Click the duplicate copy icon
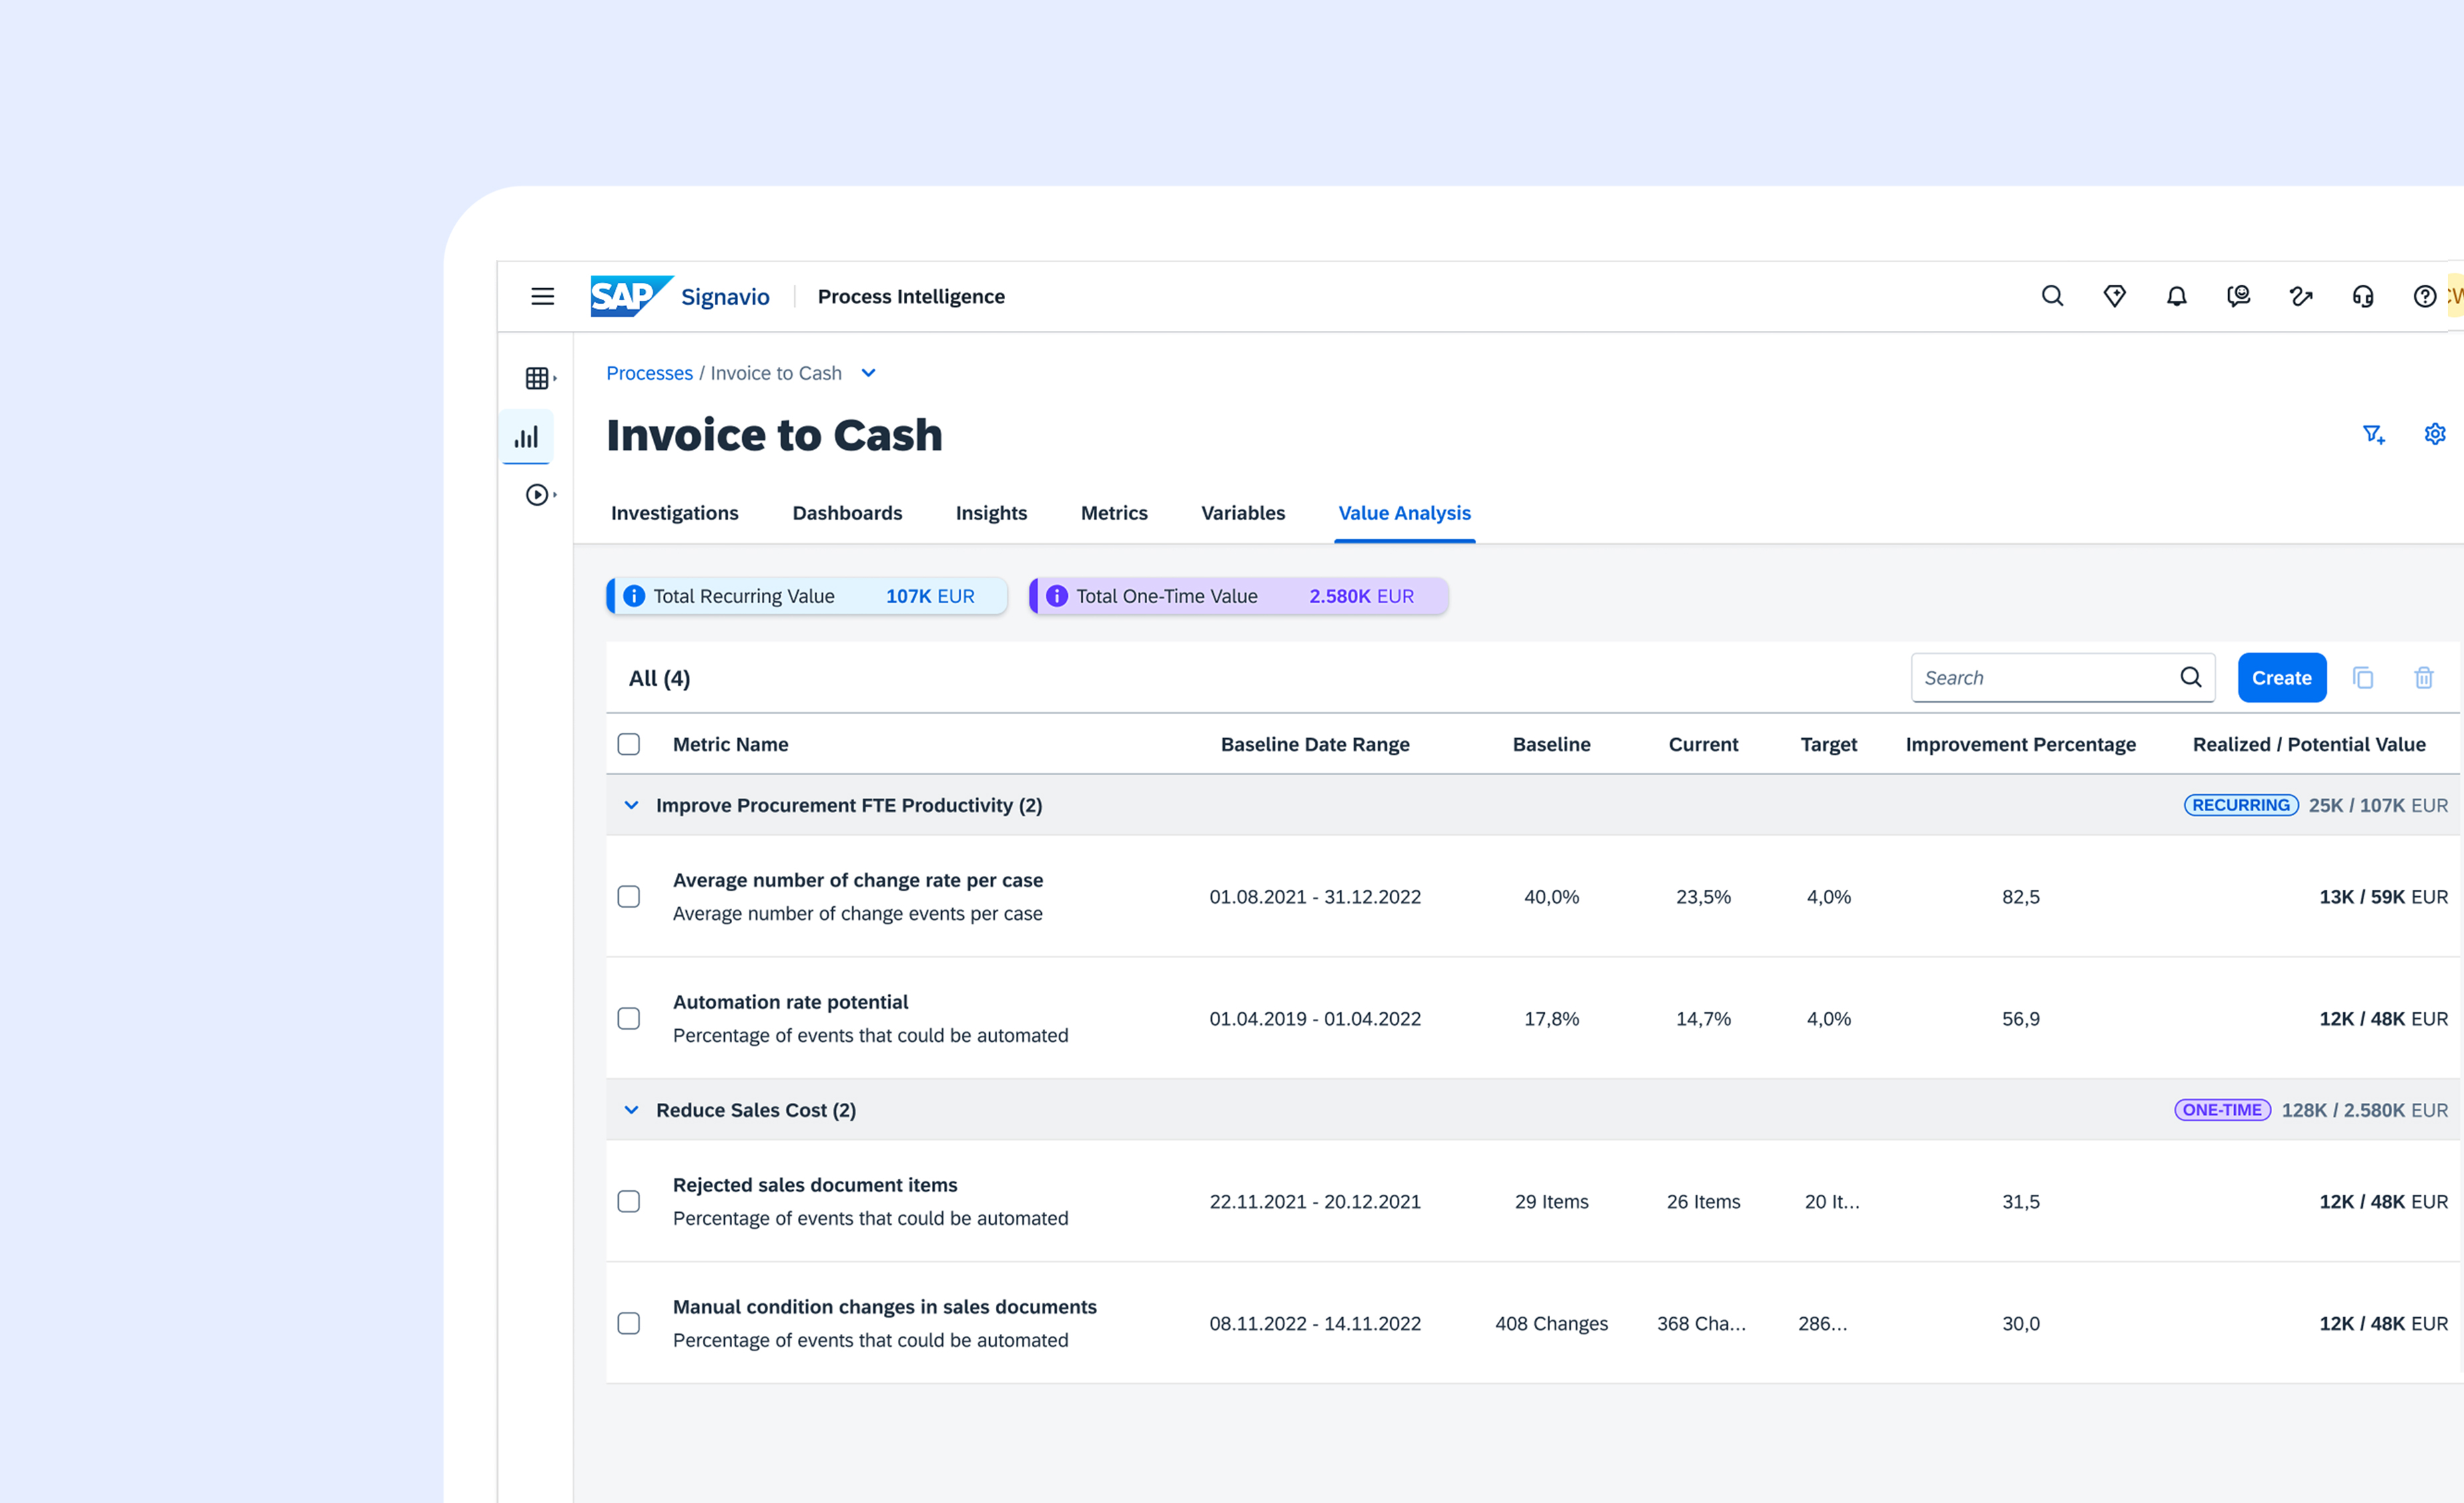The image size is (2464, 1503). pos(2363,678)
